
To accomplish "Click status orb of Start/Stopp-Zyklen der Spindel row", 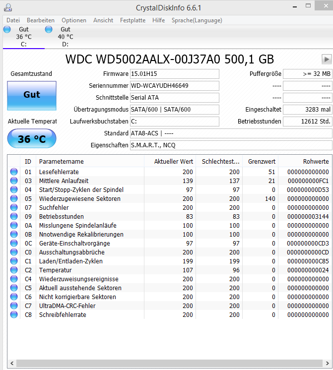I will [14, 189].
